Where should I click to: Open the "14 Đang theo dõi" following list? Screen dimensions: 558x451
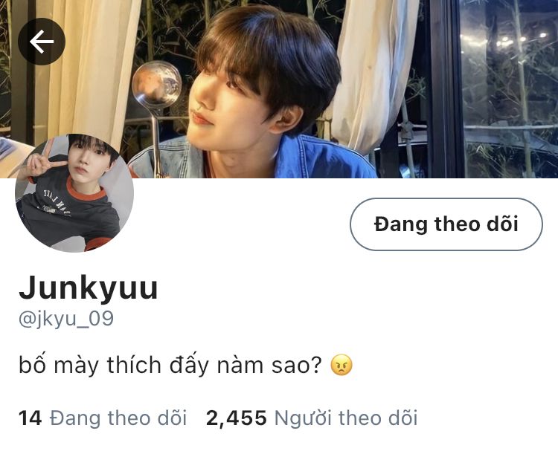click(103, 418)
